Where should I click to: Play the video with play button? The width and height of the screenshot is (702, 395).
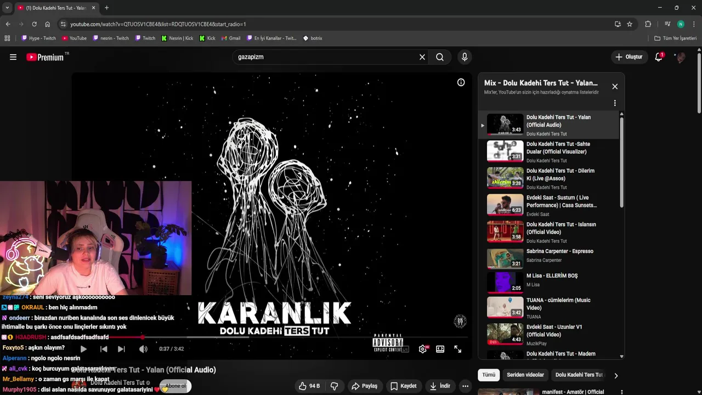coord(83,349)
